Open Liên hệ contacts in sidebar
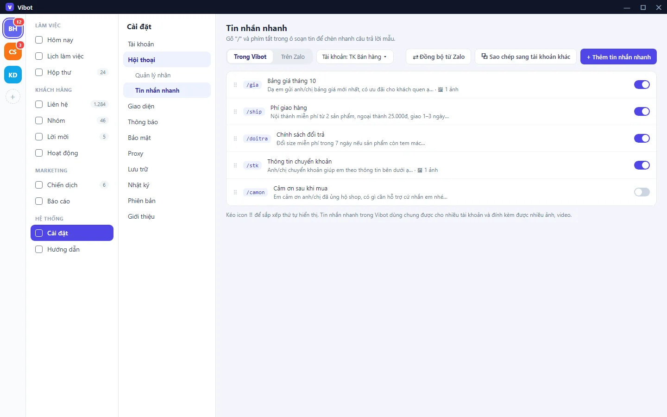 click(72, 104)
